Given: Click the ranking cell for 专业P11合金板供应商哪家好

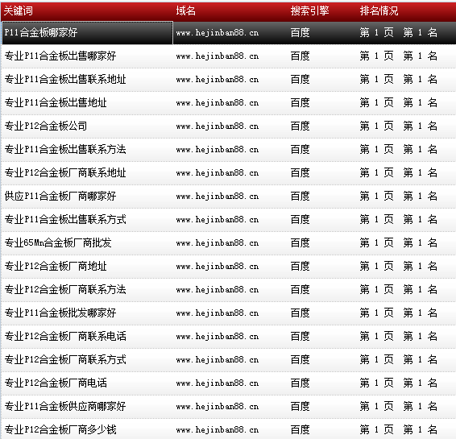Looking at the screenshot, I should click(399, 407).
